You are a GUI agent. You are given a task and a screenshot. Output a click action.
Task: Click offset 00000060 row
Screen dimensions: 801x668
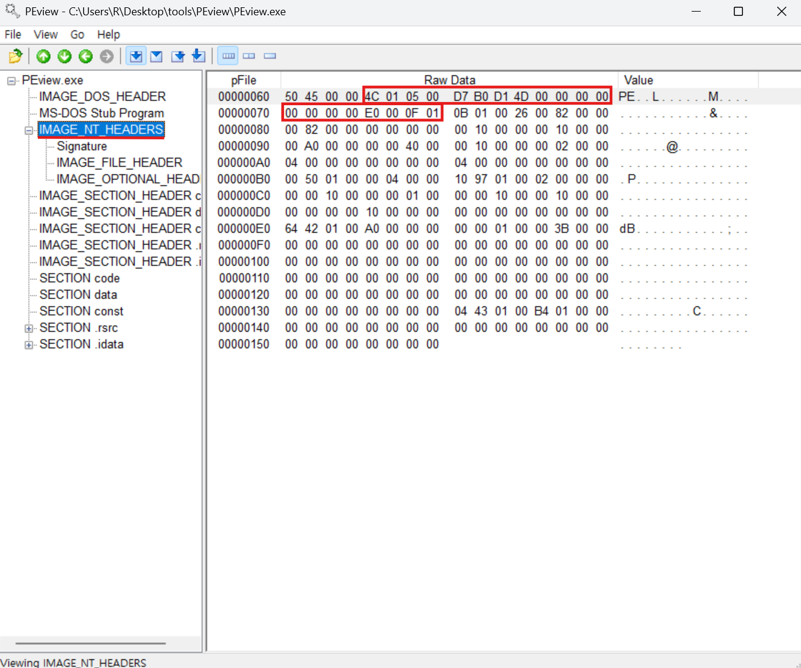point(503,97)
